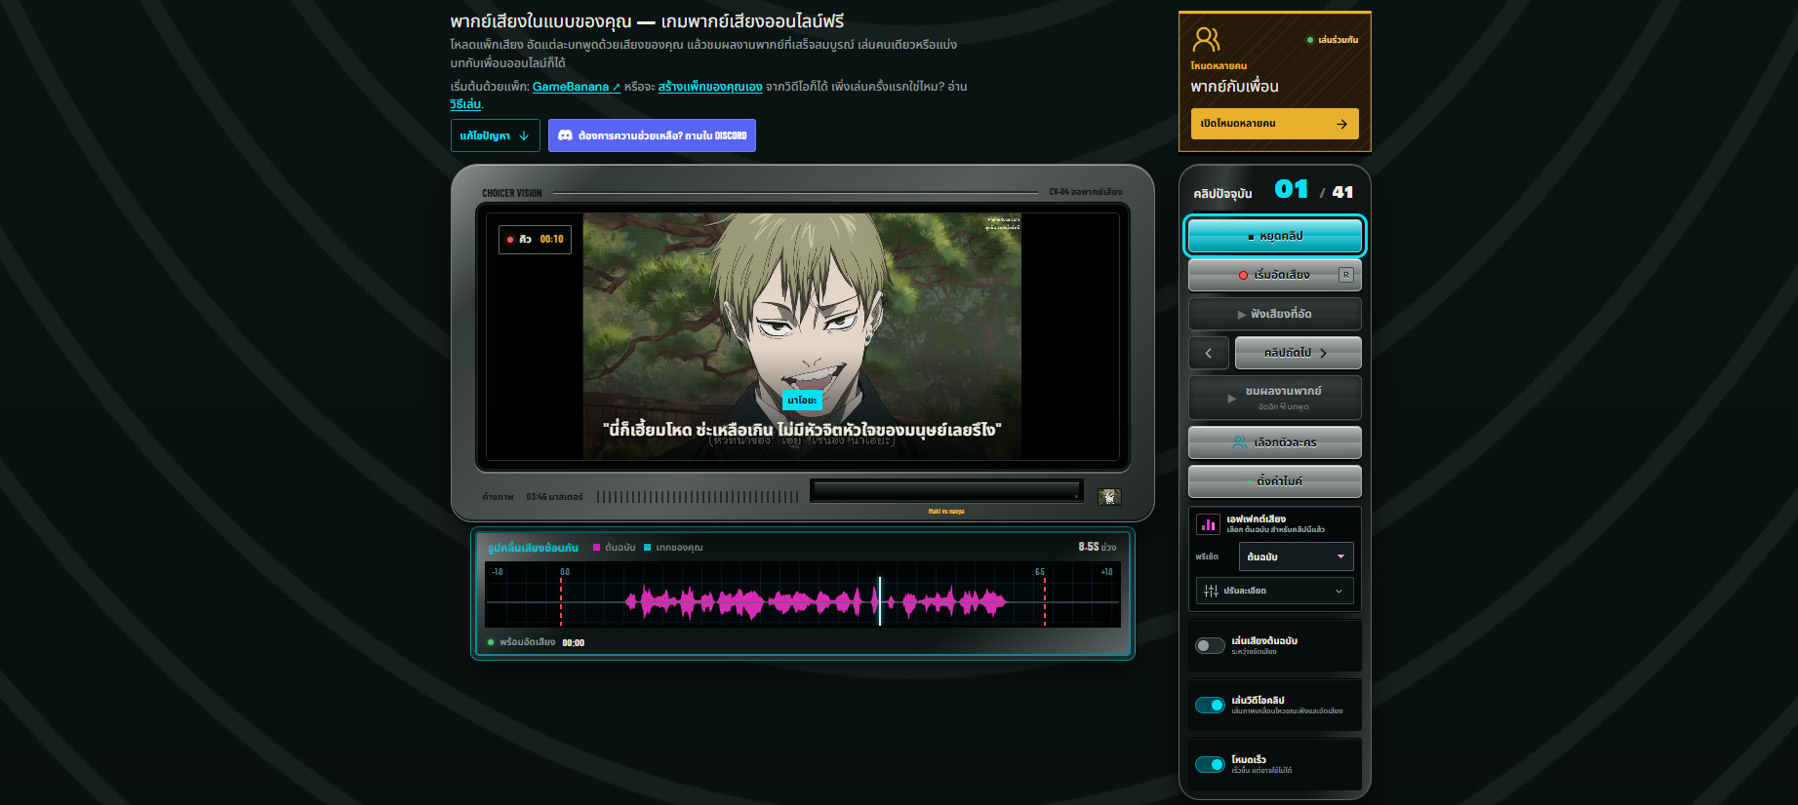Image resolution: width=1798 pixels, height=805 pixels.
Task: Click the 'Maki vs naoya' pack label
Action: click(946, 511)
